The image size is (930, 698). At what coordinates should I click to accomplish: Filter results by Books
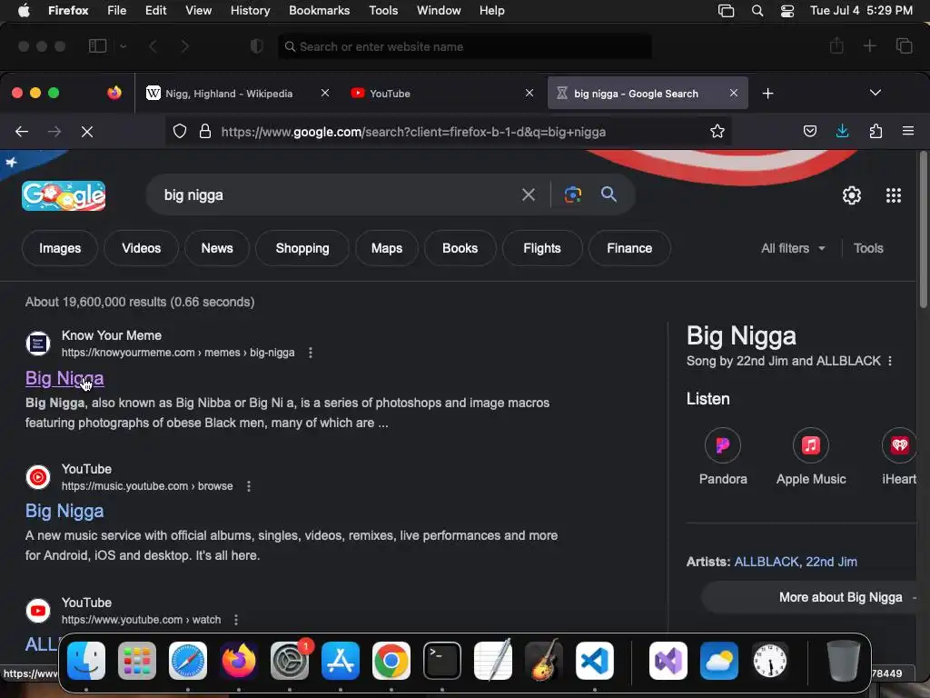pos(460,248)
